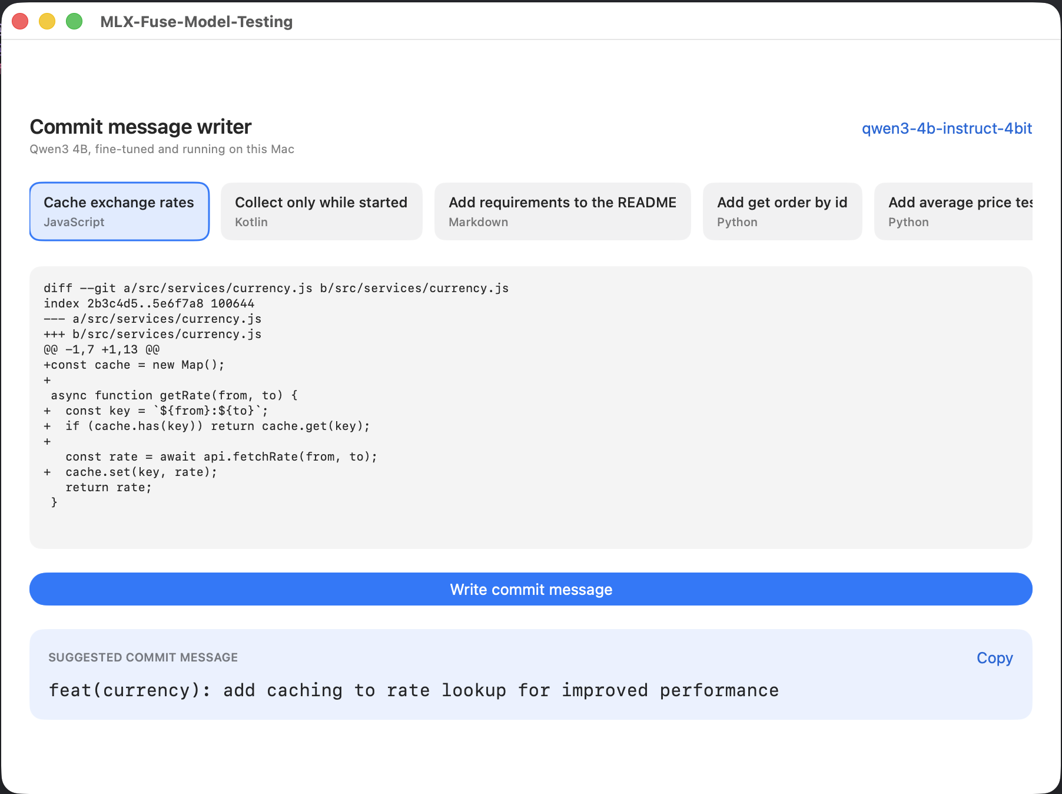Image resolution: width=1062 pixels, height=794 pixels.
Task: Pick the Add get order by id example
Action: (x=782, y=211)
